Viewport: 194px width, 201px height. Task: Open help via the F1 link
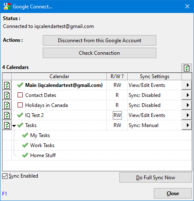(5, 194)
